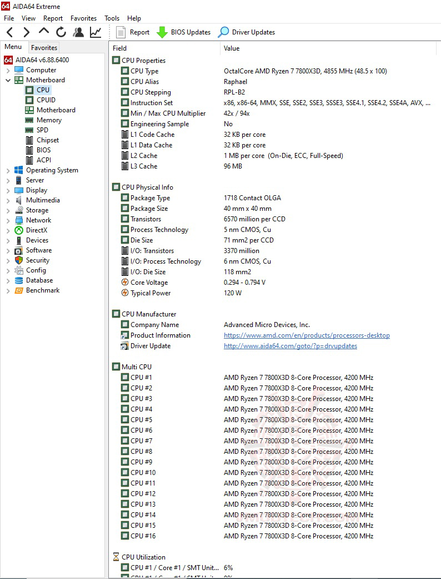Select the Display tree icon
441x579 pixels.
click(x=19, y=190)
